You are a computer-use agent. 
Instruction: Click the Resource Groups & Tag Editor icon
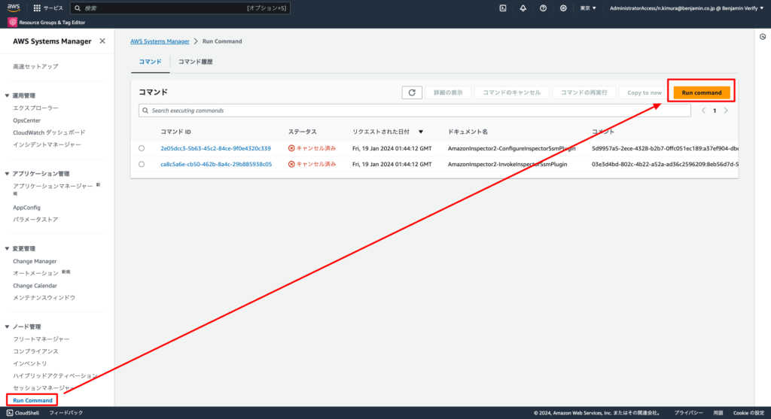pos(12,22)
